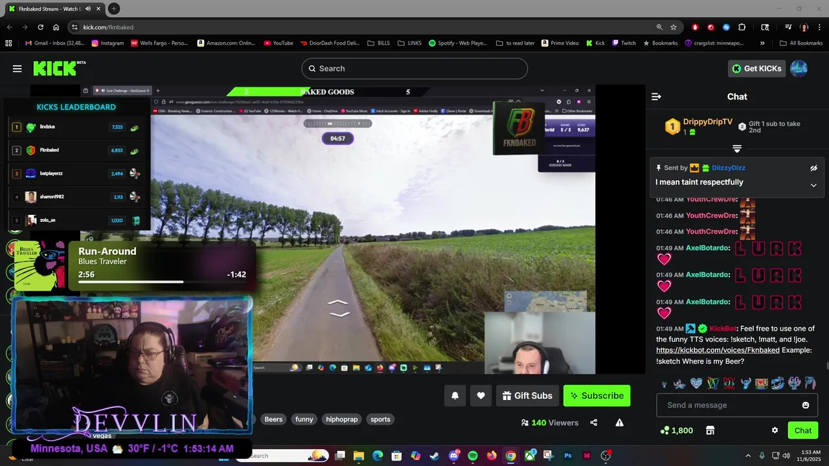The height and width of the screenshot is (466, 829).
Task: Click the 1,800 channel points balance
Action: [677, 430]
